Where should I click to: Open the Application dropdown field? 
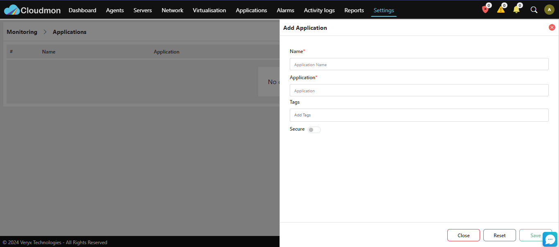coord(419,90)
